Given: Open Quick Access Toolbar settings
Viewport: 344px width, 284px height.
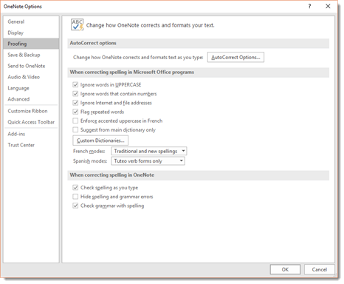Looking at the screenshot, I should [31, 122].
